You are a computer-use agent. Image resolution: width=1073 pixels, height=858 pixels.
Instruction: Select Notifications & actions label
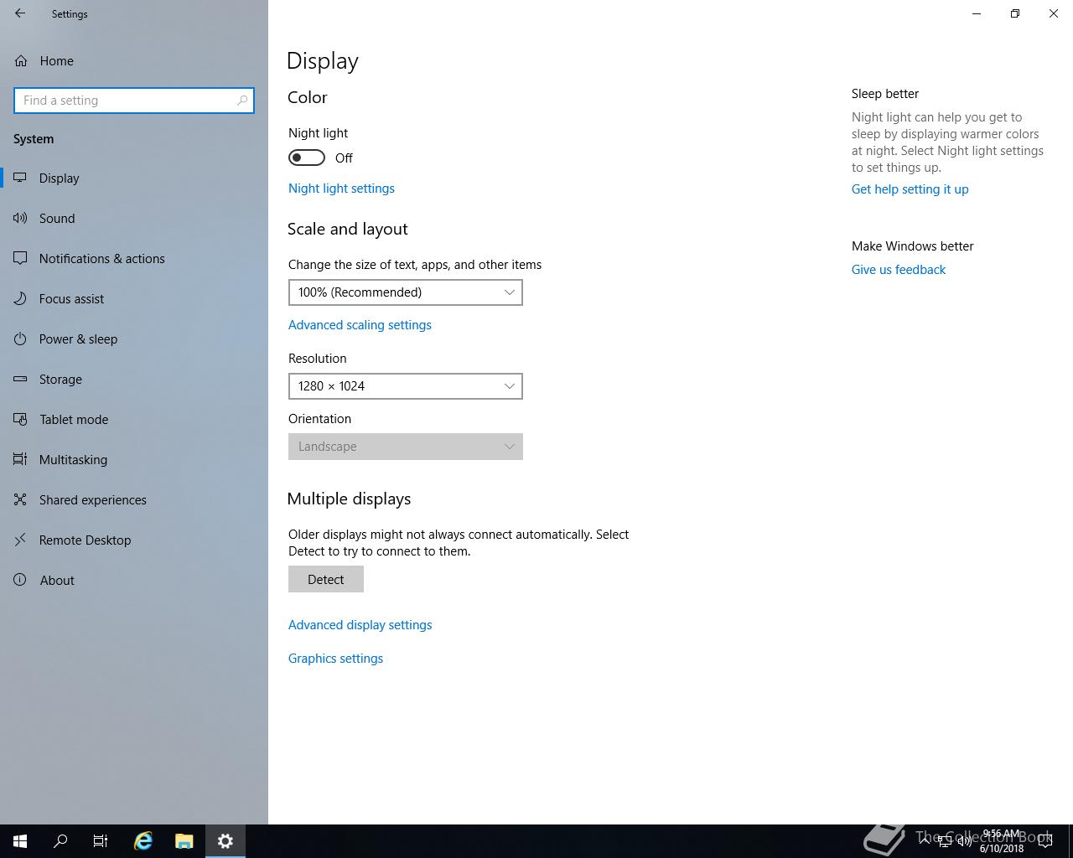tap(101, 258)
